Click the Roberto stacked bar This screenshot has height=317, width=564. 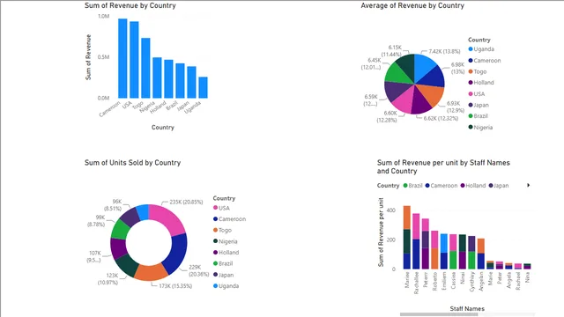434,250
